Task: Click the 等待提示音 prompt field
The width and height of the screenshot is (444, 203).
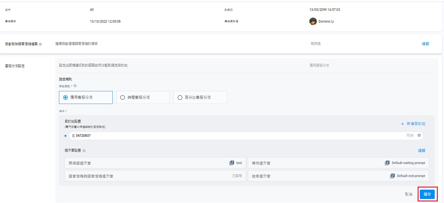Action: (x=339, y=163)
